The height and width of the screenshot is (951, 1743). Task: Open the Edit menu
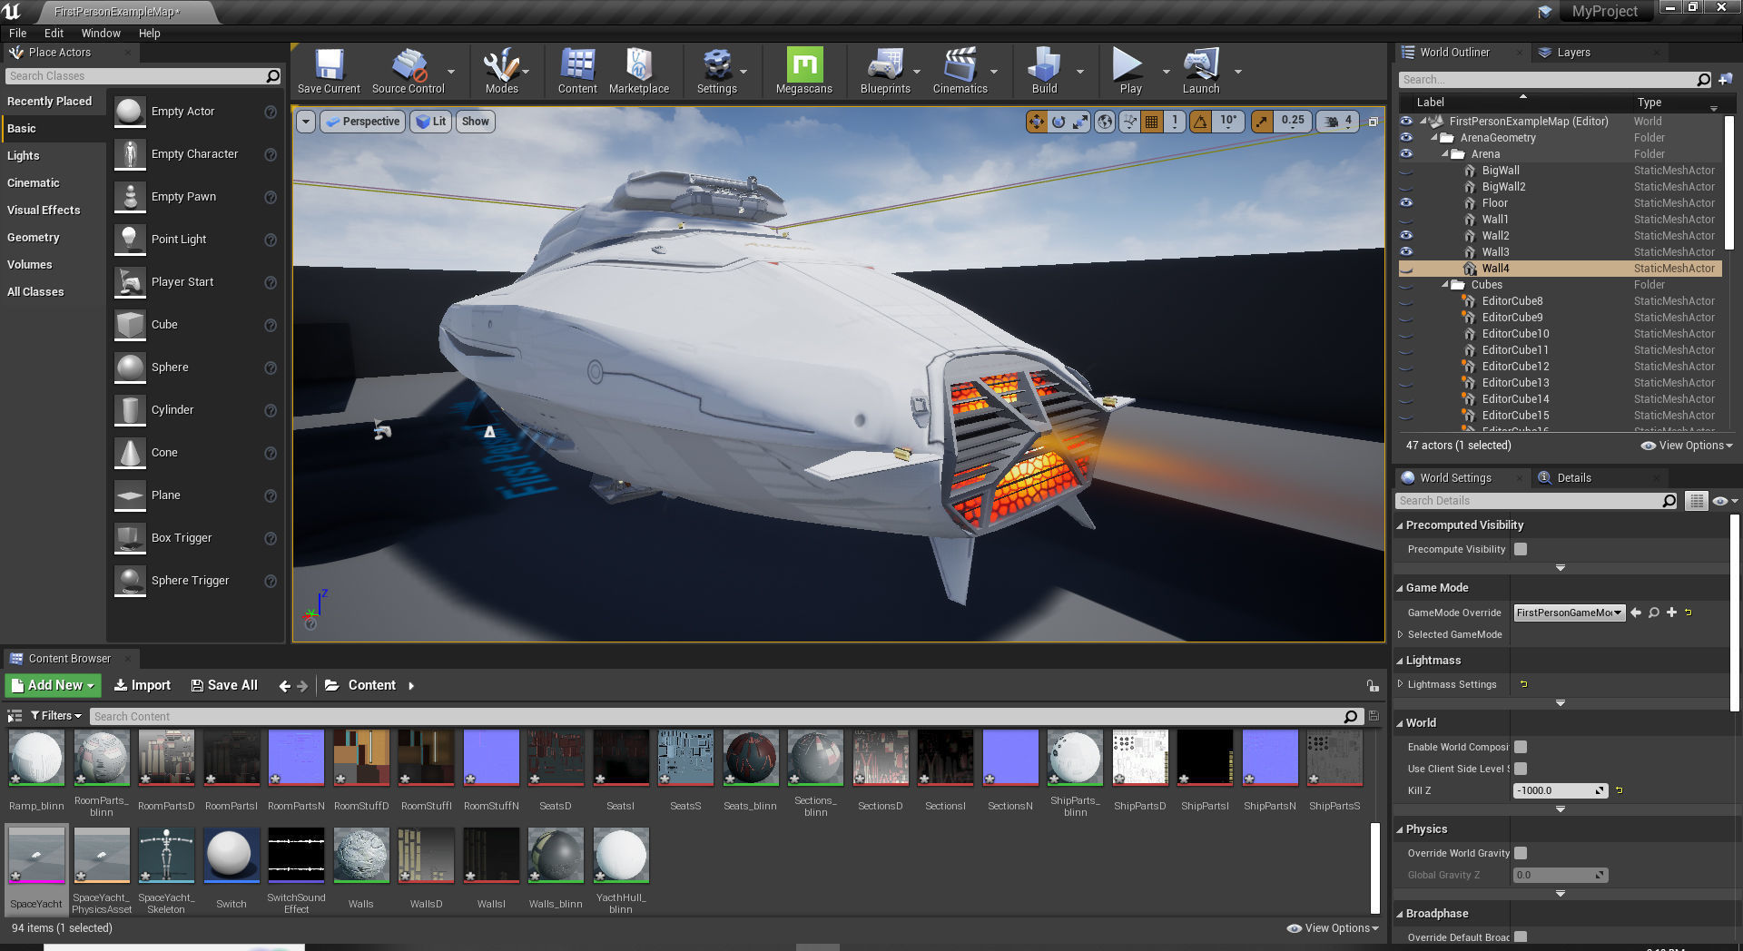[x=54, y=33]
